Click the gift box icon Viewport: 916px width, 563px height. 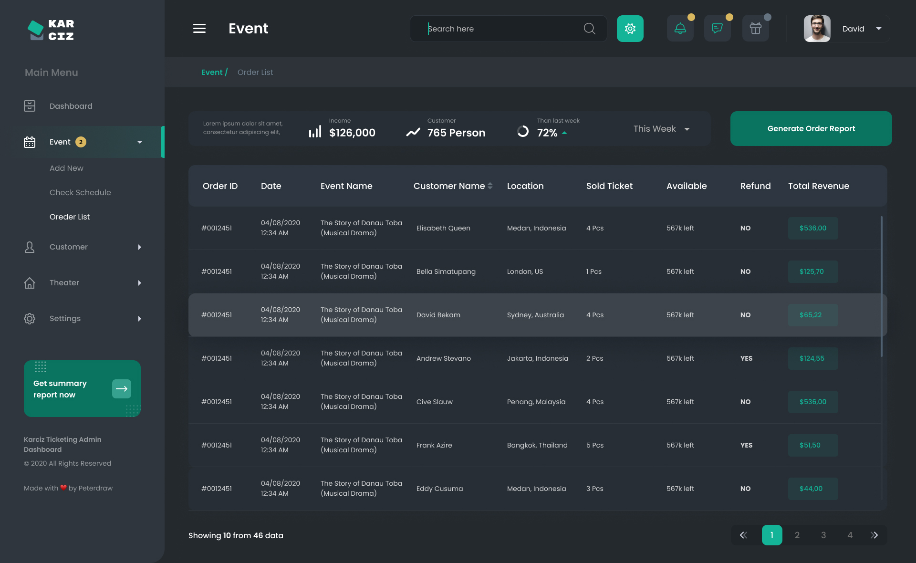755,29
